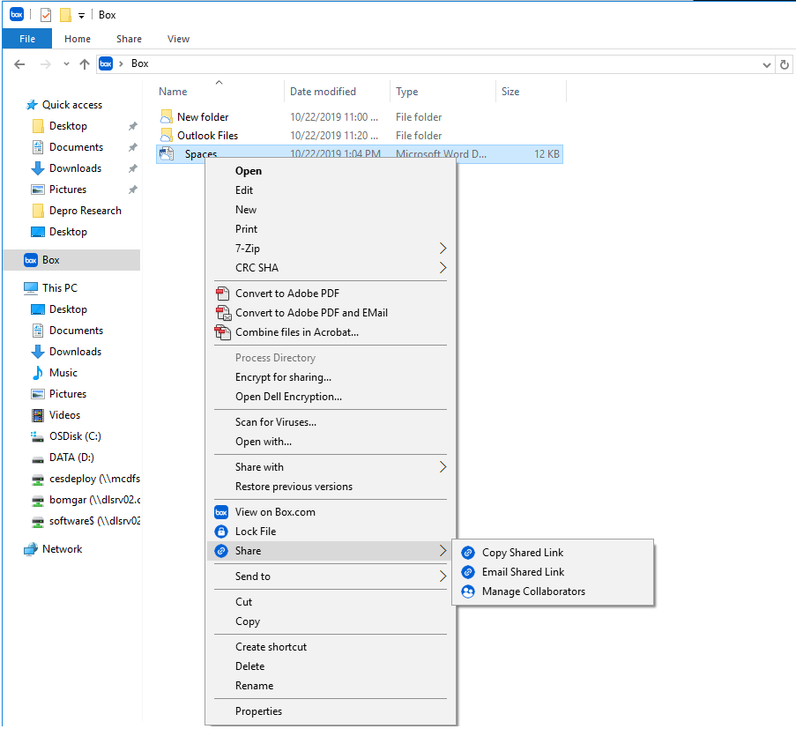Click the Box icon in the navigation pane
Viewport: 796px width, 729px height.
[31, 260]
